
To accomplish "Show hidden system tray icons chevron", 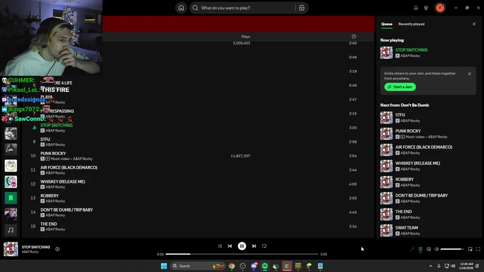I will coord(431,266).
